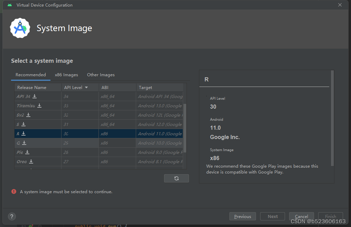Download the R release system image

pos(23,134)
